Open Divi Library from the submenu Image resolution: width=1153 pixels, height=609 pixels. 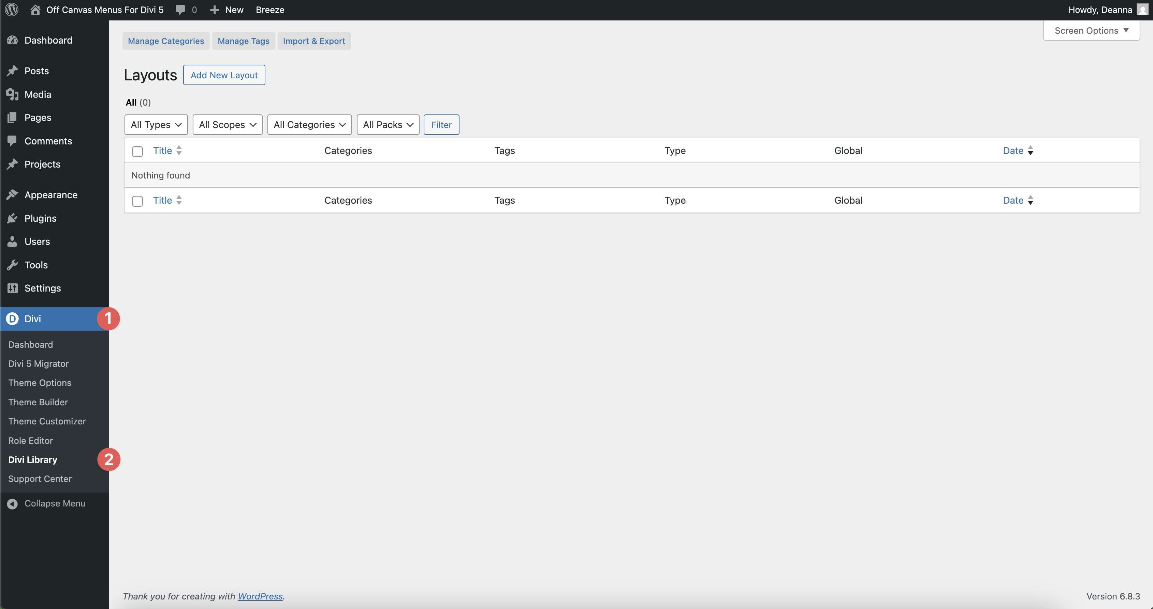[x=32, y=459]
